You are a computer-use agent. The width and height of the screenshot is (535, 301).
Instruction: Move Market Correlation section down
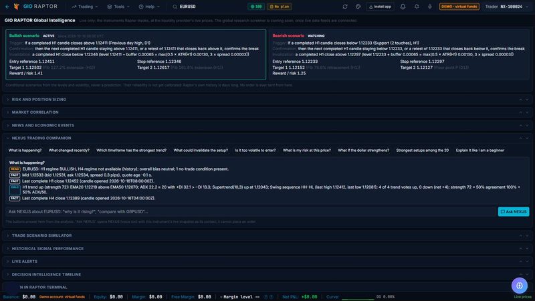[527, 112]
